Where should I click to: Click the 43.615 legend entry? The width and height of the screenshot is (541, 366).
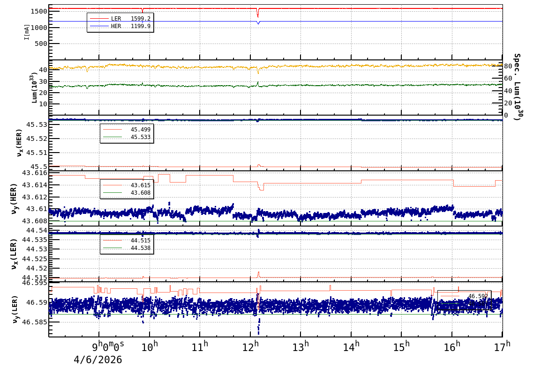point(127,185)
